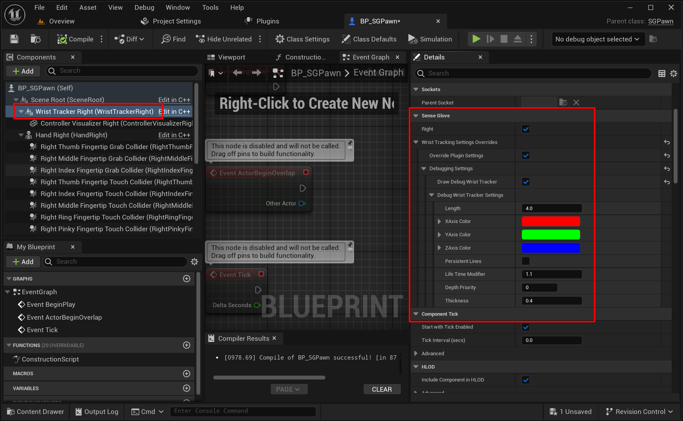683x421 pixels.
Task: Enable Persistent Lines
Action: pyautogui.click(x=526, y=261)
